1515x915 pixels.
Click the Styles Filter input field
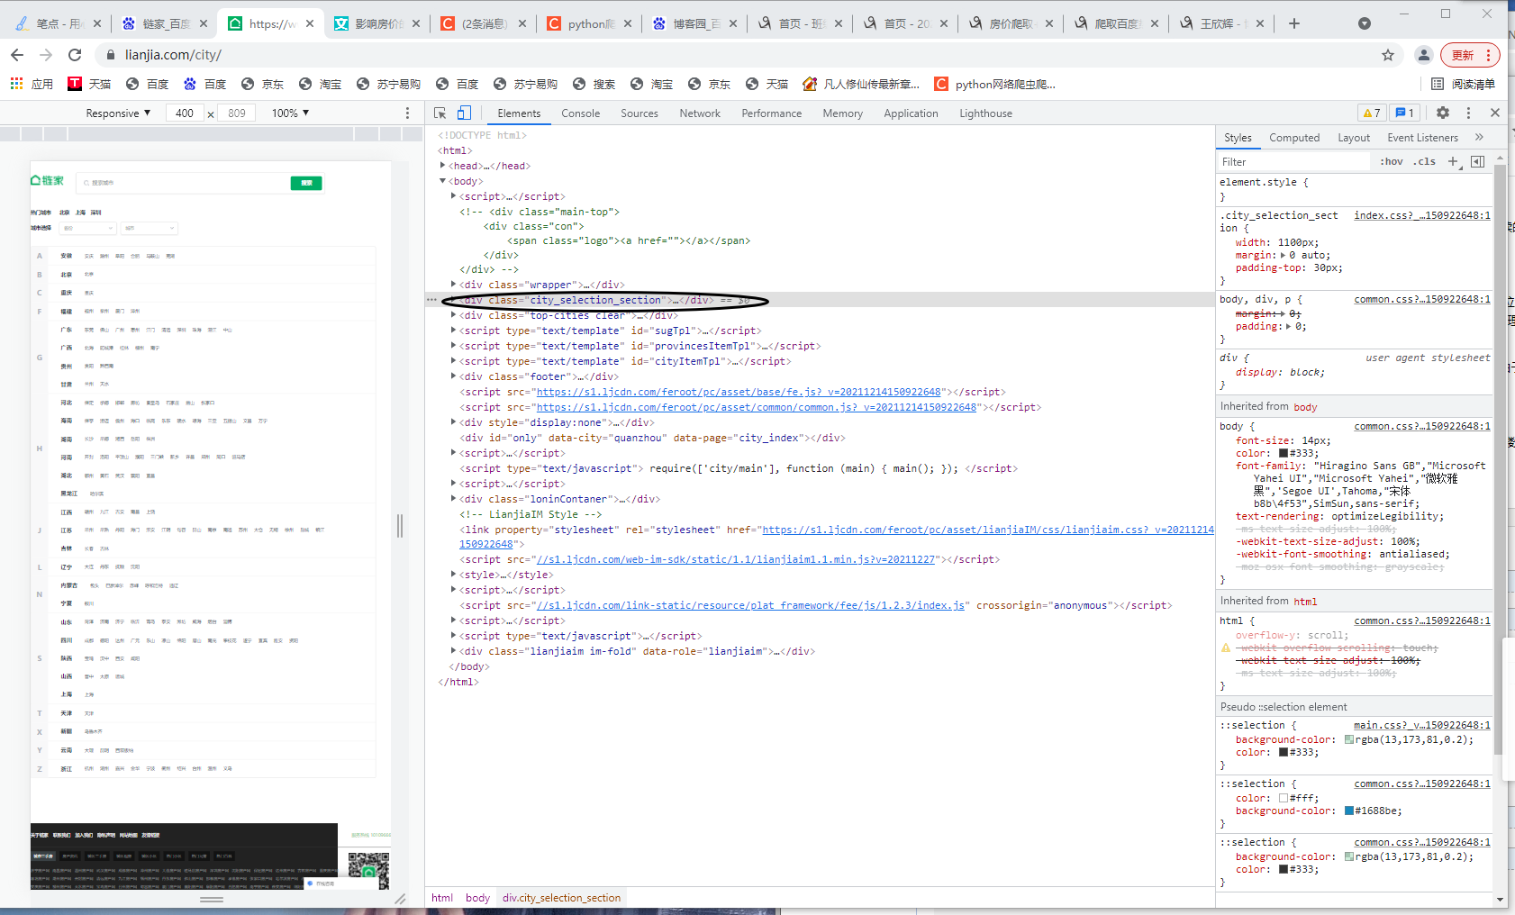1293,162
